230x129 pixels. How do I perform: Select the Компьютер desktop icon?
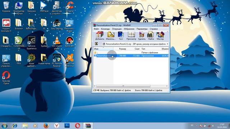(19, 8)
